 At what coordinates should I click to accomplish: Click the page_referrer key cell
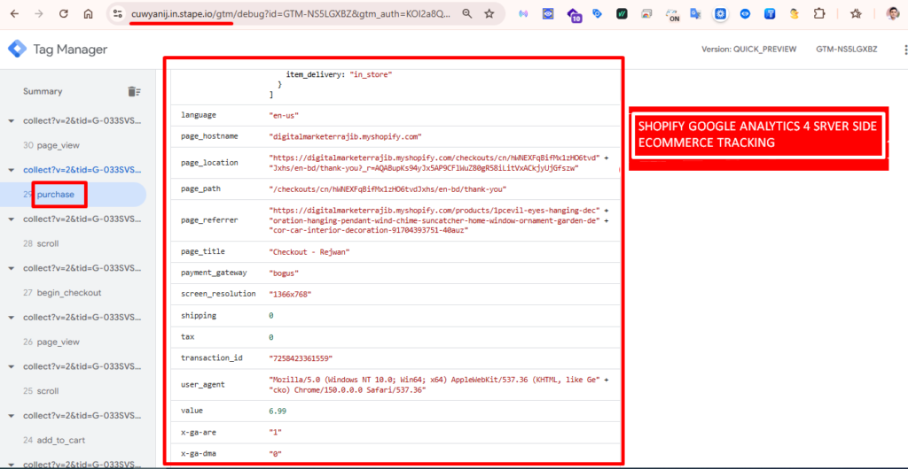[x=209, y=219]
